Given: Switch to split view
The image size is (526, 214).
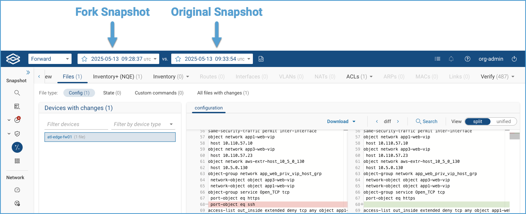Looking at the screenshot, I should (478, 121).
